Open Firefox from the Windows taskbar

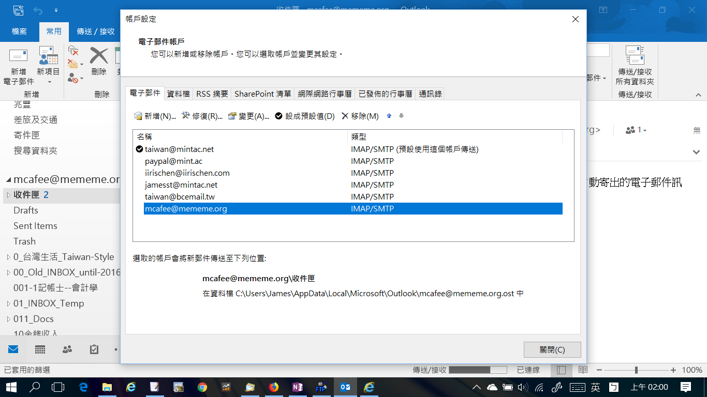coord(274,387)
